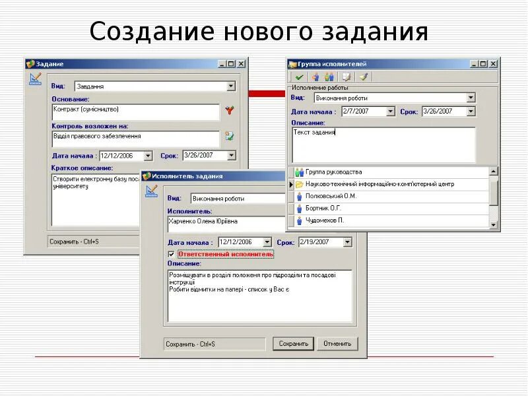528x396 pixels.
Task: Click the ruler-pencil edit icon in Исполнитель задания window
Action: tap(152, 191)
